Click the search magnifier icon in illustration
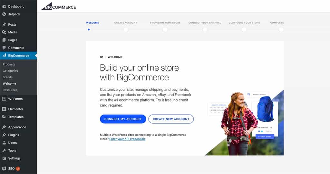 pyautogui.click(x=249, y=94)
